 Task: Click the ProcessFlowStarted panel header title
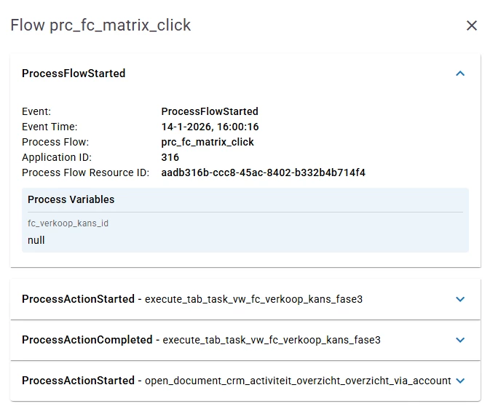pyautogui.click(x=74, y=74)
